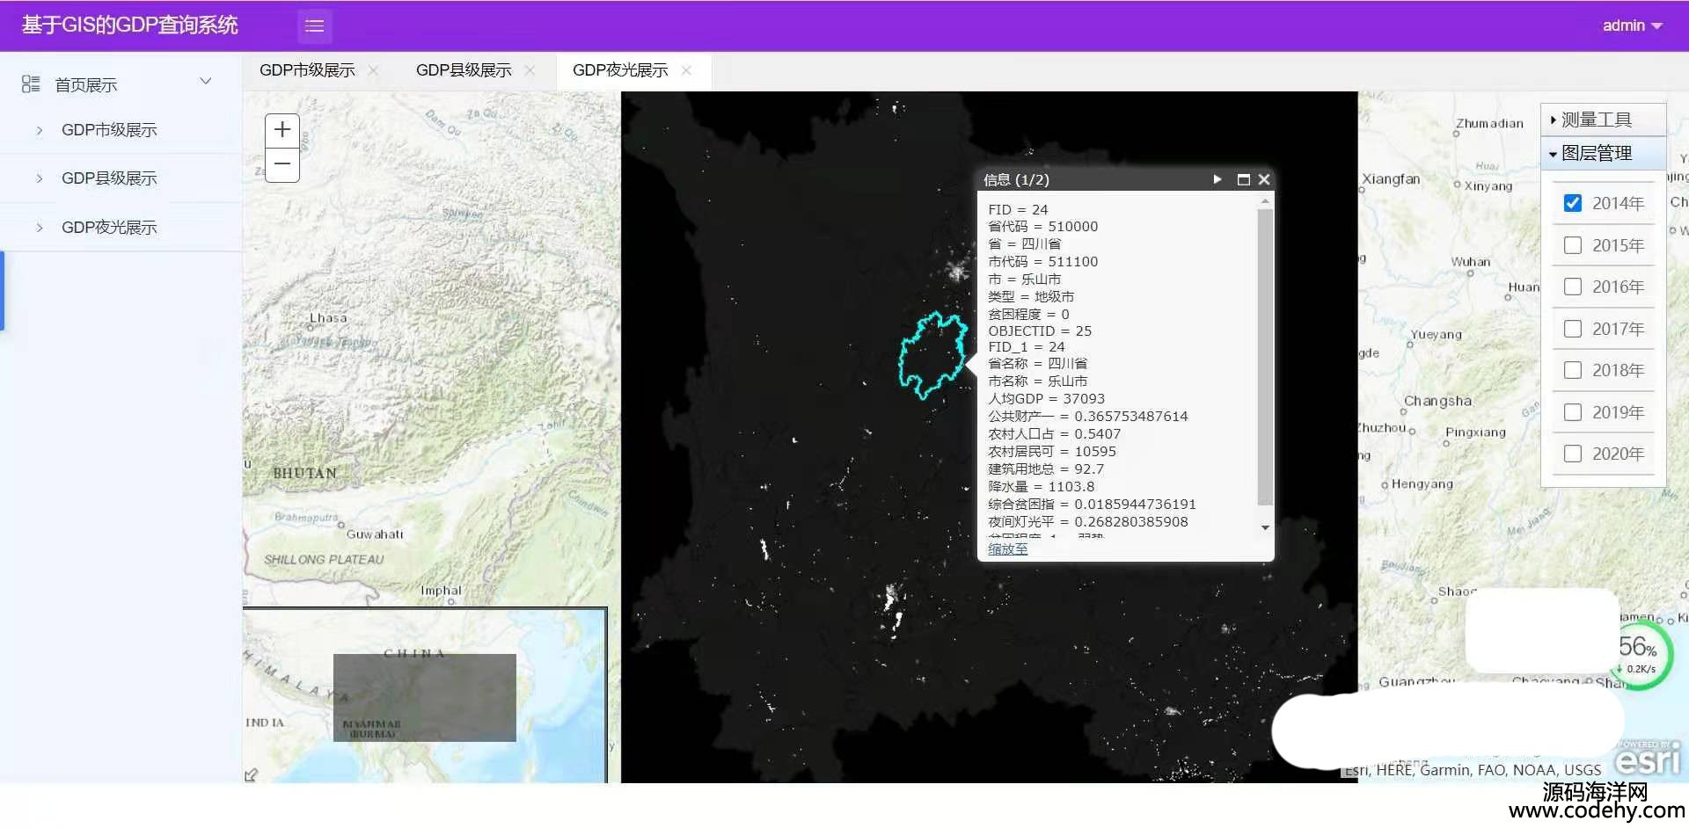Click the 人均GDP = 37093 row
The height and width of the screenshot is (828, 1689).
(x=1046, y=399)
